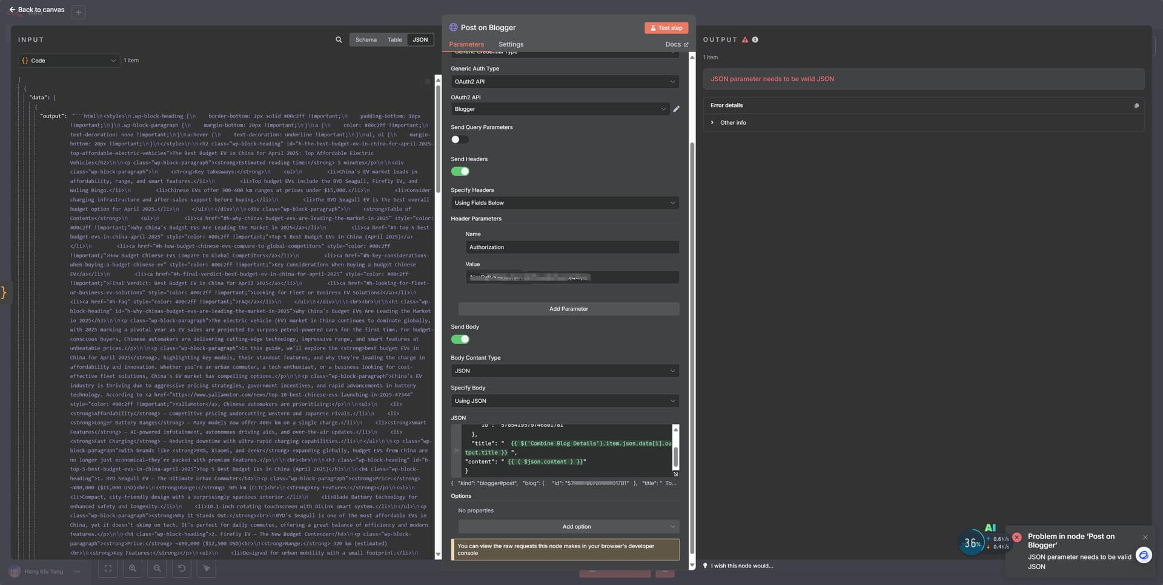1163x585 pixels.
Task: Dismiss the error notification toast
Action: pyautogui.click(x=1145, y=537)
